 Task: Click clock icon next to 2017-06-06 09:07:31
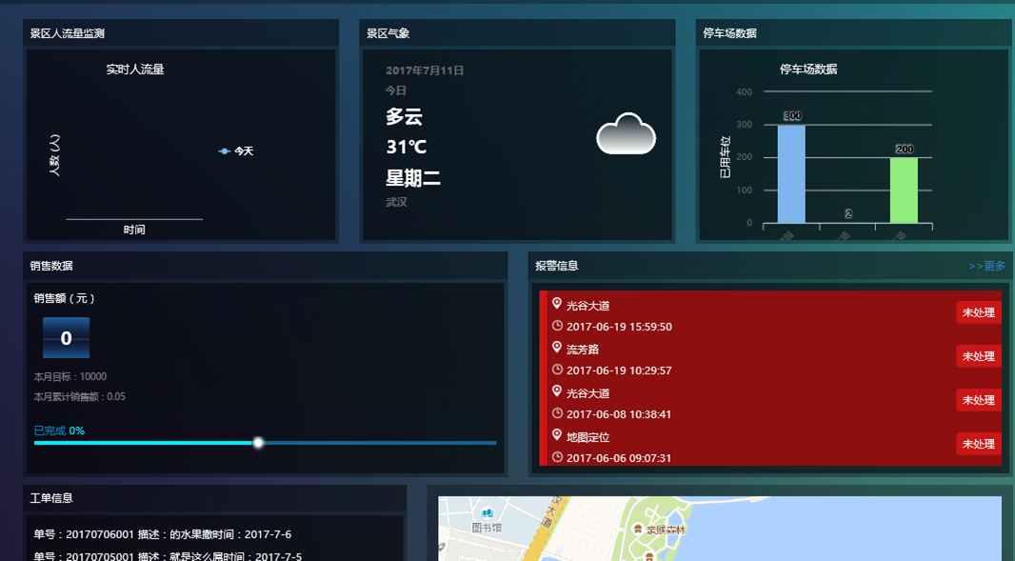(x=557, y=457)
